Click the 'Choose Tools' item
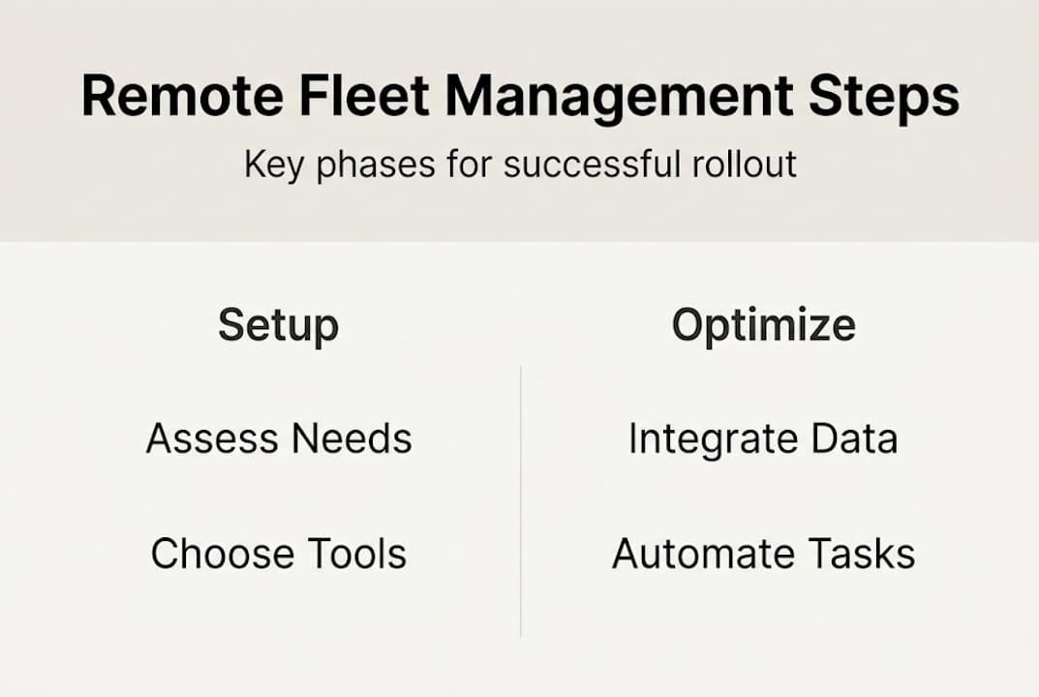The width and height of the screenshot is (1039, 697). (279, 554)
